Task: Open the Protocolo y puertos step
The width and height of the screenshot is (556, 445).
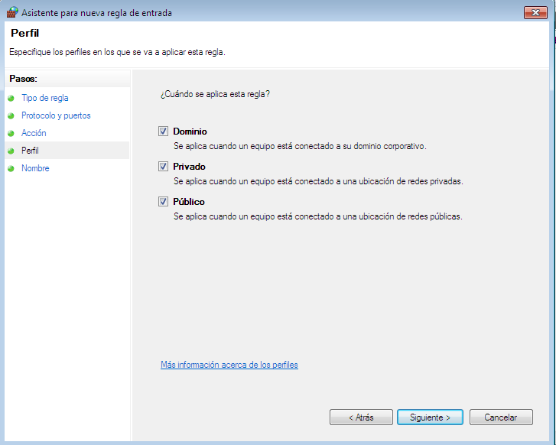Action: point(56,115)
